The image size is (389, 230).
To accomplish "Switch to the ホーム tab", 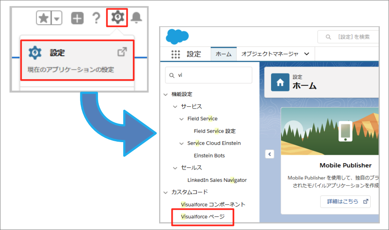I will point(223,54).
